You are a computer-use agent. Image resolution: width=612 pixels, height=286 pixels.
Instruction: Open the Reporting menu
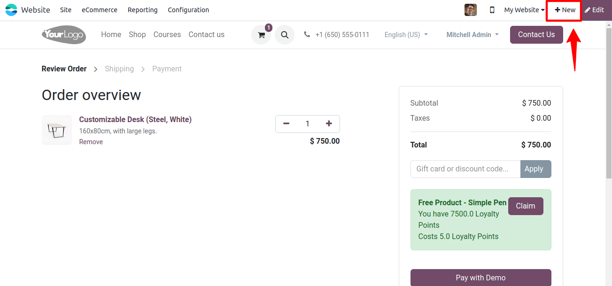click(x=143, y=10)
